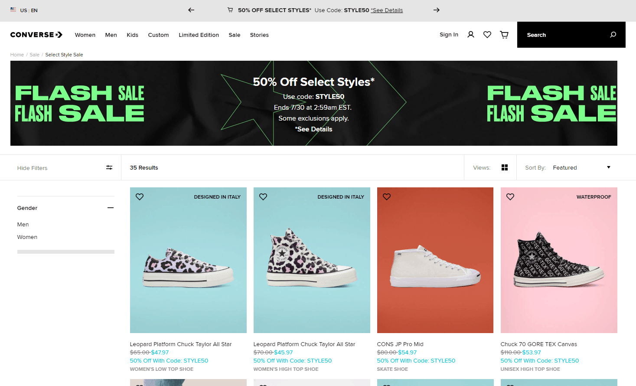The width and height of the screenshot is (636, 386).
Task: Open the shopping cart icon
Action: pyautogui.click(x=504, y=35)
